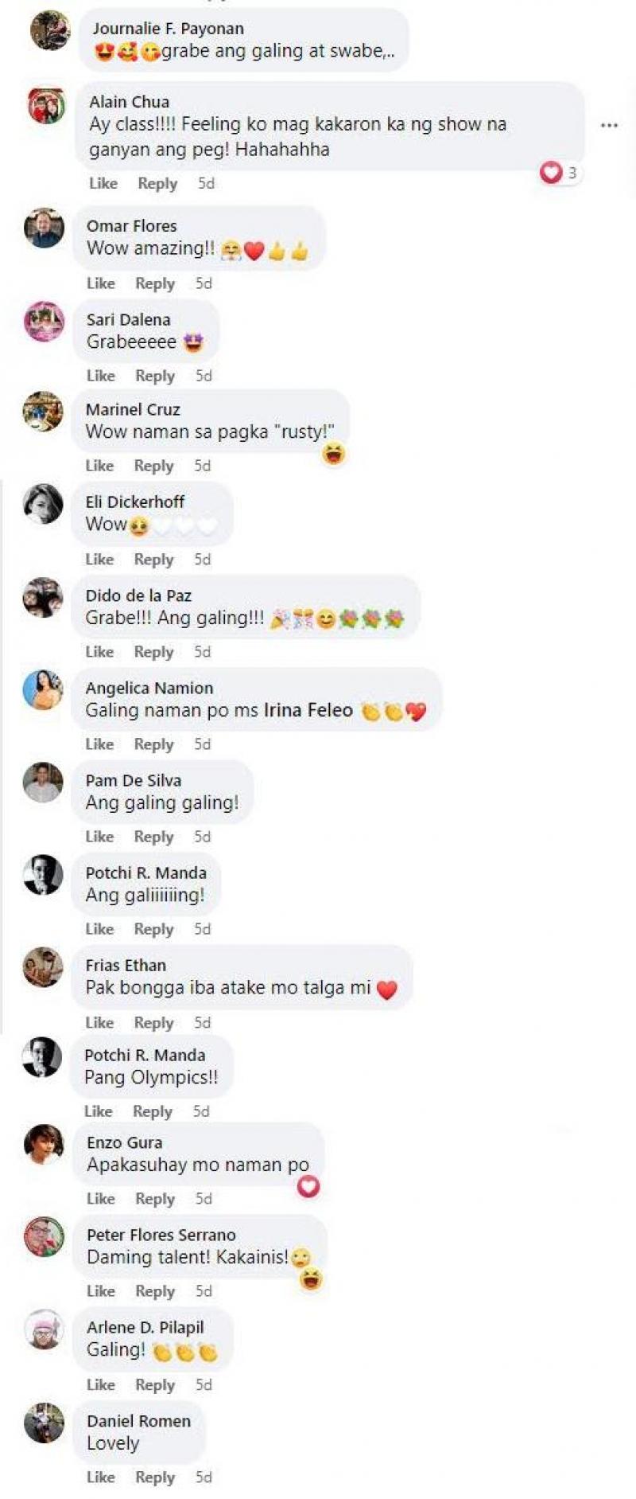636x1499 pixels.
Task: Click Angelica Namion's avatar
Action: coord(43,689)
